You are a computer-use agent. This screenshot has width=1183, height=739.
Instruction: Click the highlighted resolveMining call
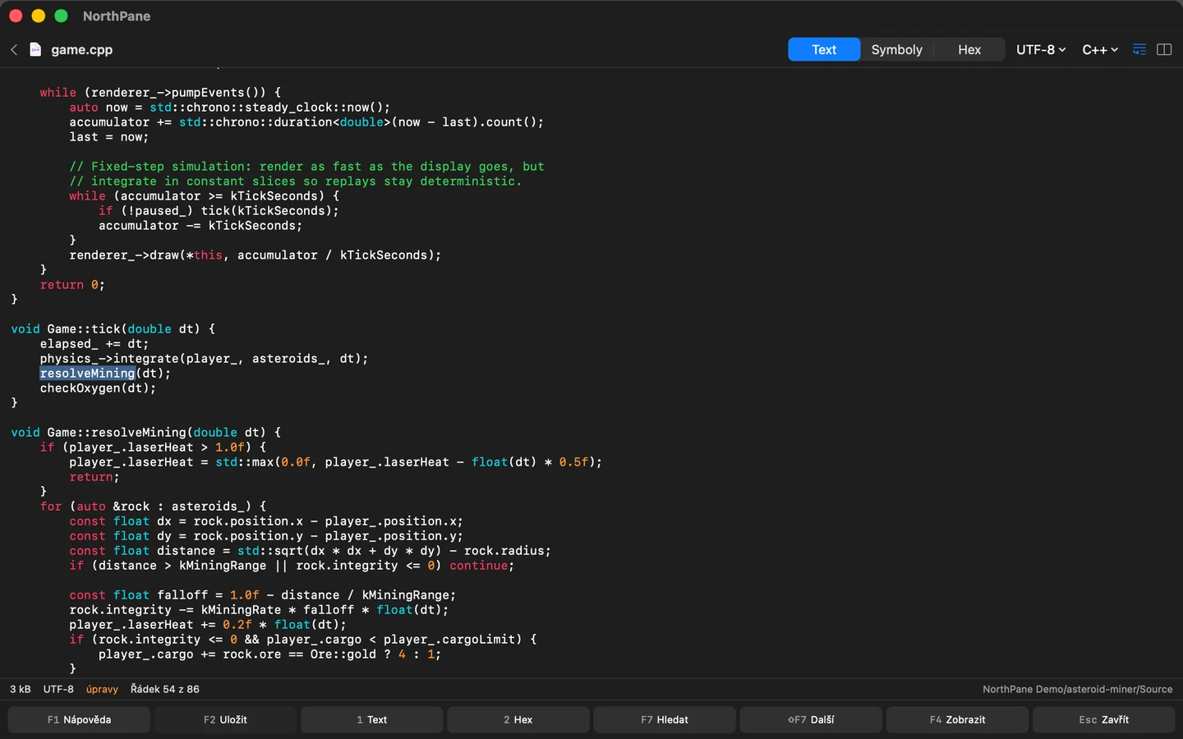(x=87, y=373)
